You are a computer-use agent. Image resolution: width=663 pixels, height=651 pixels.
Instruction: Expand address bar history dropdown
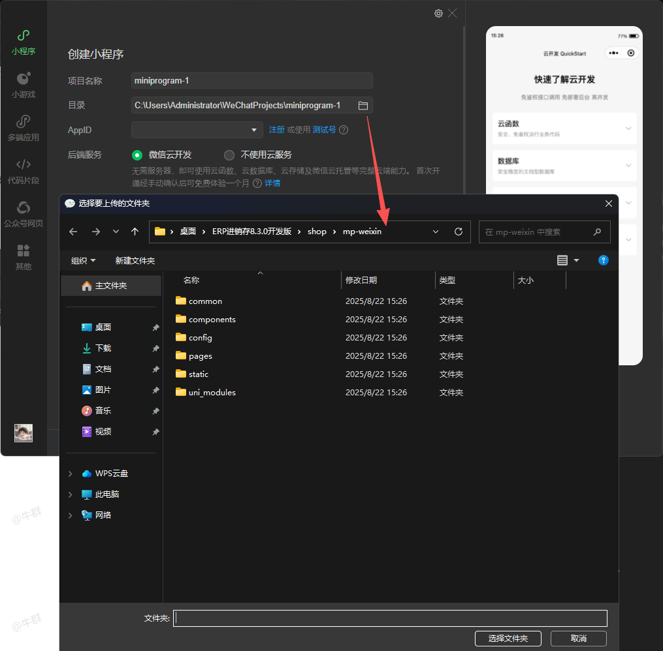[436, 232]
